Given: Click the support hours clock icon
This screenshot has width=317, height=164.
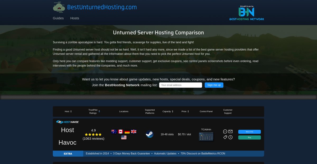Looking at the screenshot, I should point(231,137).
